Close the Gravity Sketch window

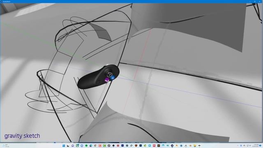(x=259, y=1)
